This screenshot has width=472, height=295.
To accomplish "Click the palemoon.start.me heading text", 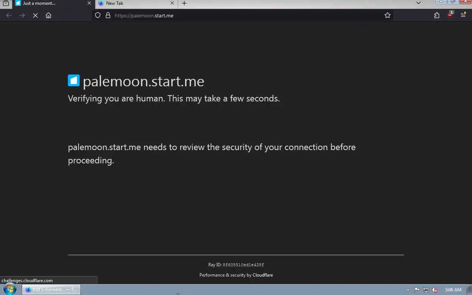I will pyautogui.click(x=143, y=81).
